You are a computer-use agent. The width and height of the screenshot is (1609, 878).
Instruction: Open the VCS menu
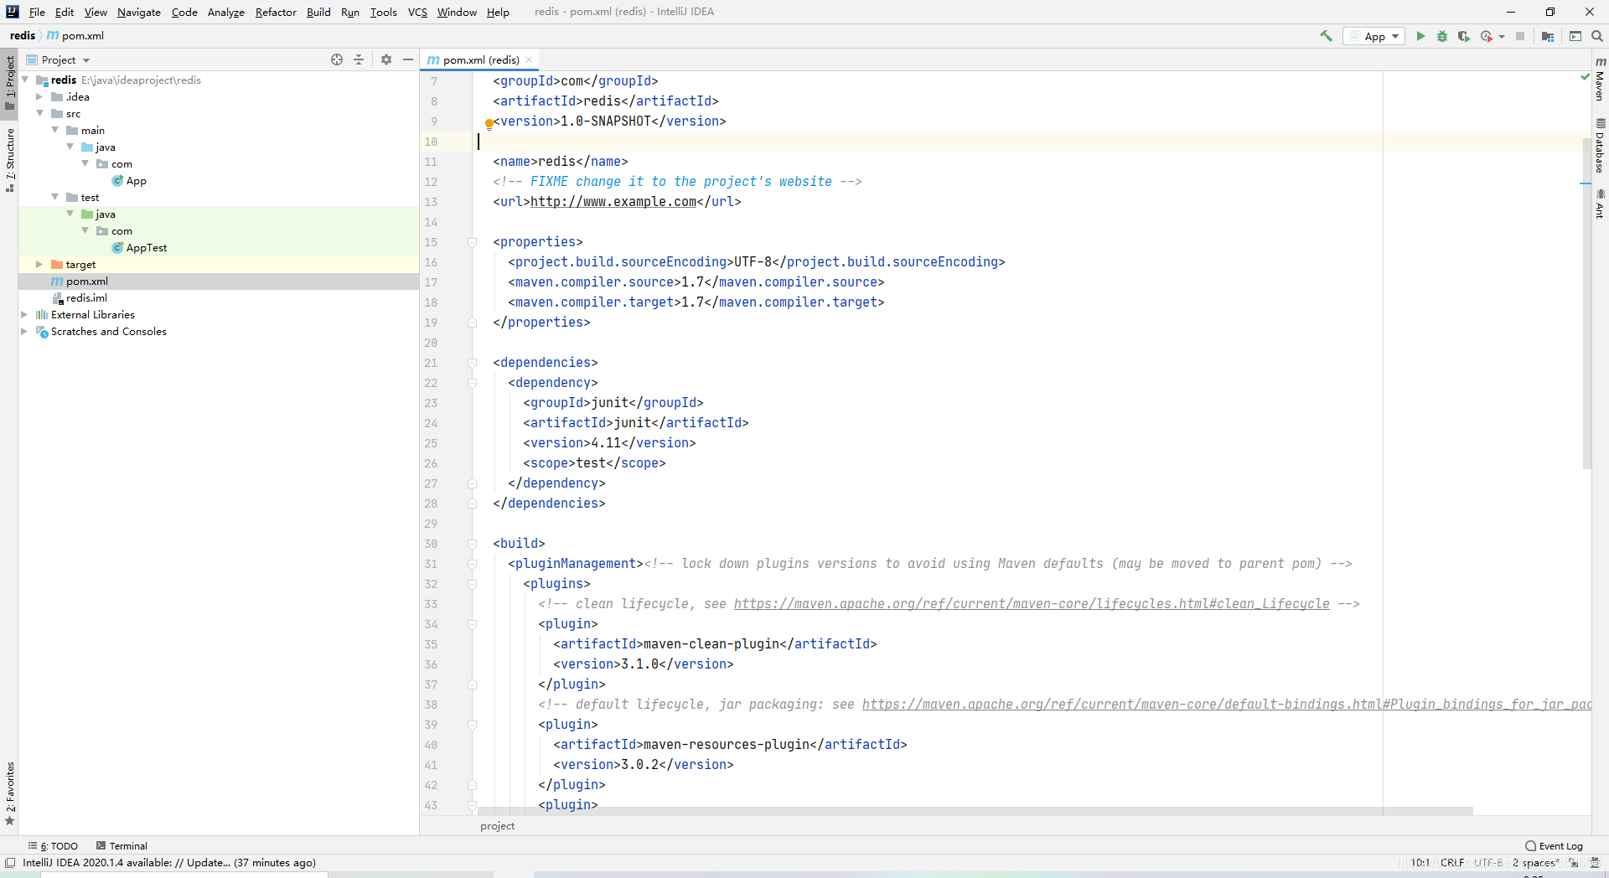(x=417, y=12)
